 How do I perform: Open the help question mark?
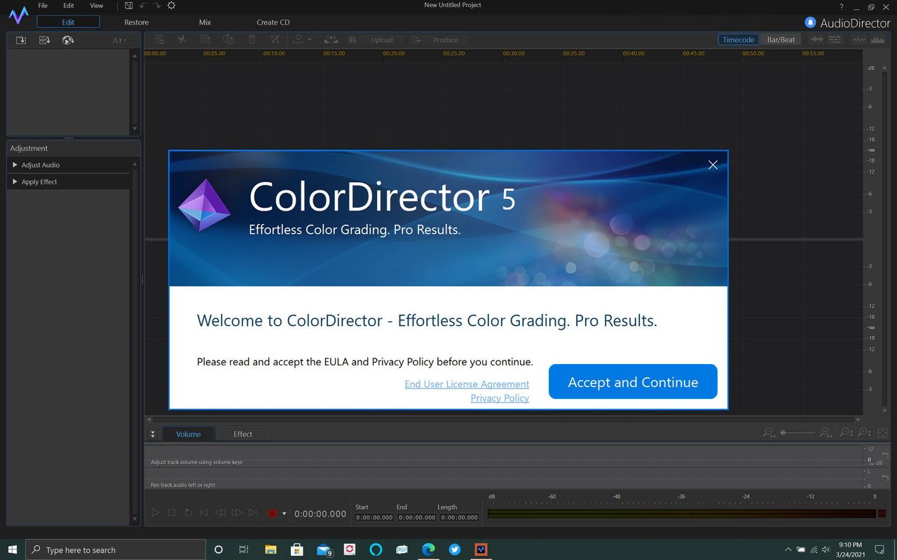[x=842, y=6]
